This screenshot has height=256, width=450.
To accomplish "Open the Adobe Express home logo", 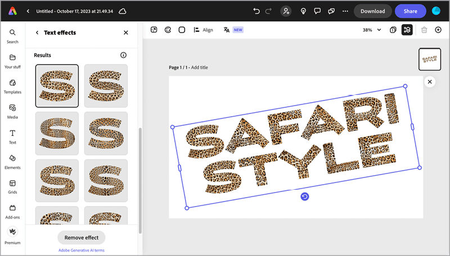I will 12,11.
